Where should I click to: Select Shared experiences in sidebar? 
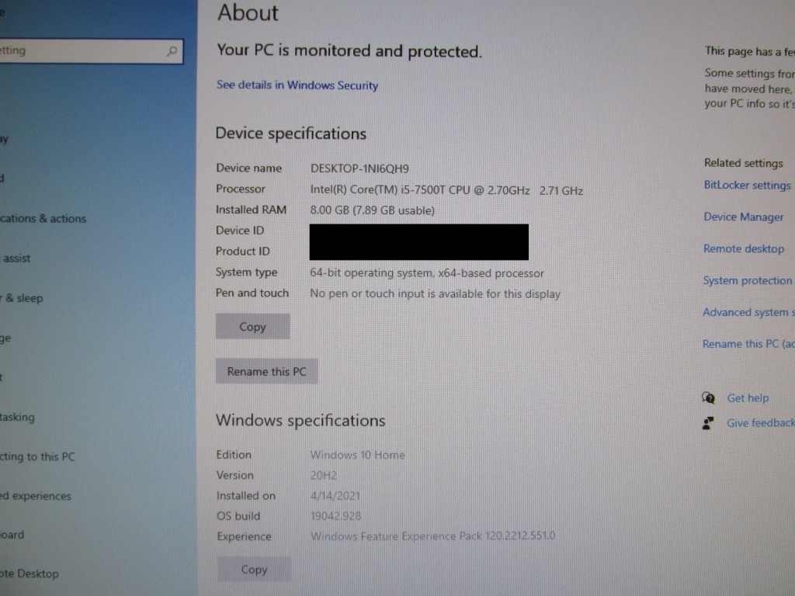36,496
